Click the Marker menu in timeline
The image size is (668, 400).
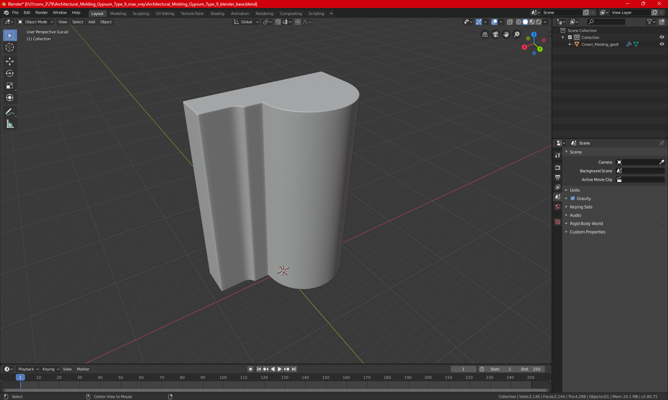click(83, 369)
